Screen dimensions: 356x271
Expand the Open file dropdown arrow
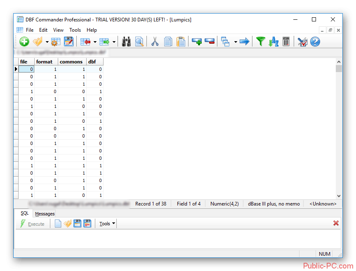(47, 42)
